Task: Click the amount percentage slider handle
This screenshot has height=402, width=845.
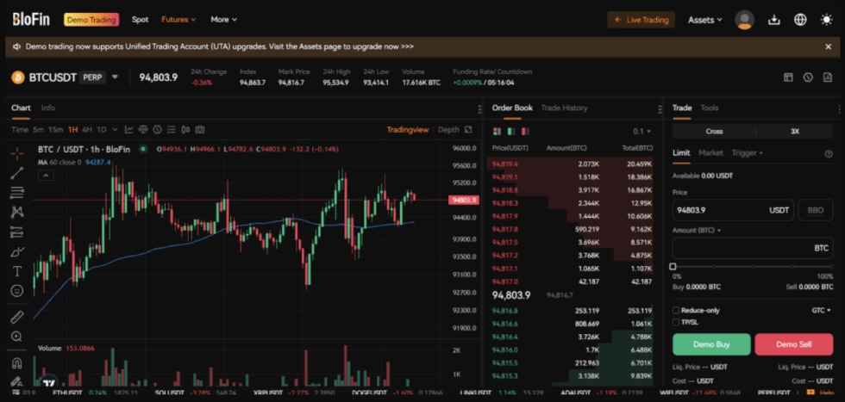Action: [x=673, y=266]
